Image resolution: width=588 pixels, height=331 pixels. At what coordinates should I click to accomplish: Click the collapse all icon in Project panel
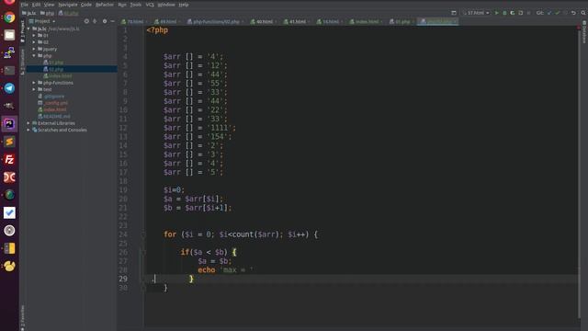[x=95, y=21]
